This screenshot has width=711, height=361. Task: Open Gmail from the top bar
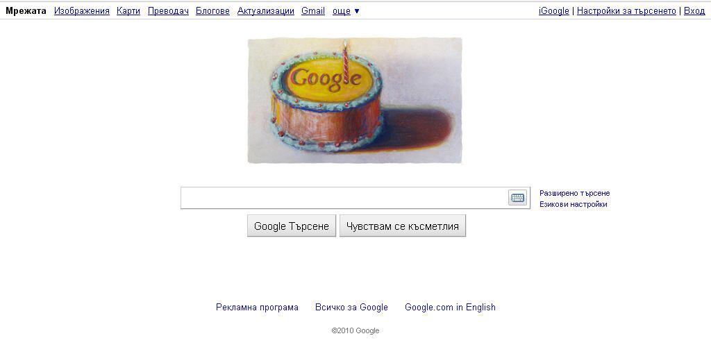coord(313,11)
